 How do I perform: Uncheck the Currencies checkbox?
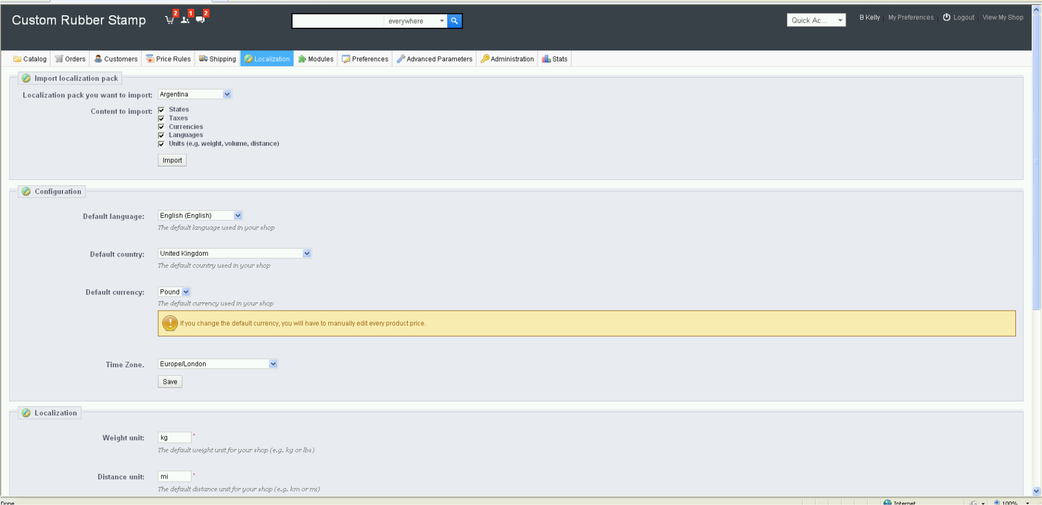pos(162,127)
